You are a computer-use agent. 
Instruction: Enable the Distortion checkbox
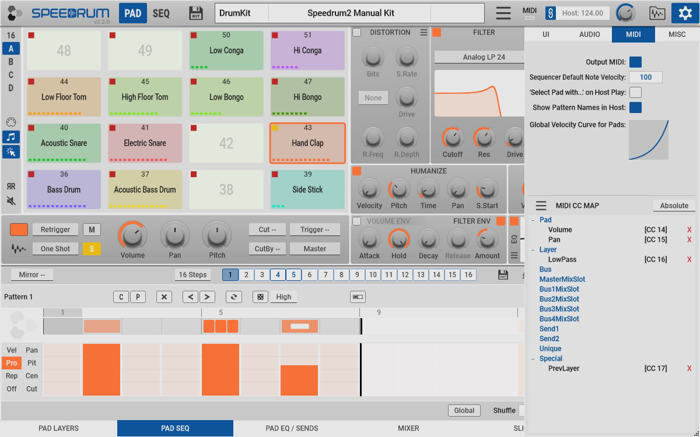pos(357,33)
